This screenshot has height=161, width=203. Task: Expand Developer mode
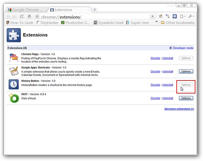[x=181, y=48]
